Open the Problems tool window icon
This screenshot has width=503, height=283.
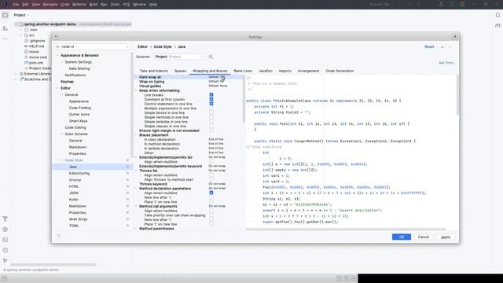[6, 250]
